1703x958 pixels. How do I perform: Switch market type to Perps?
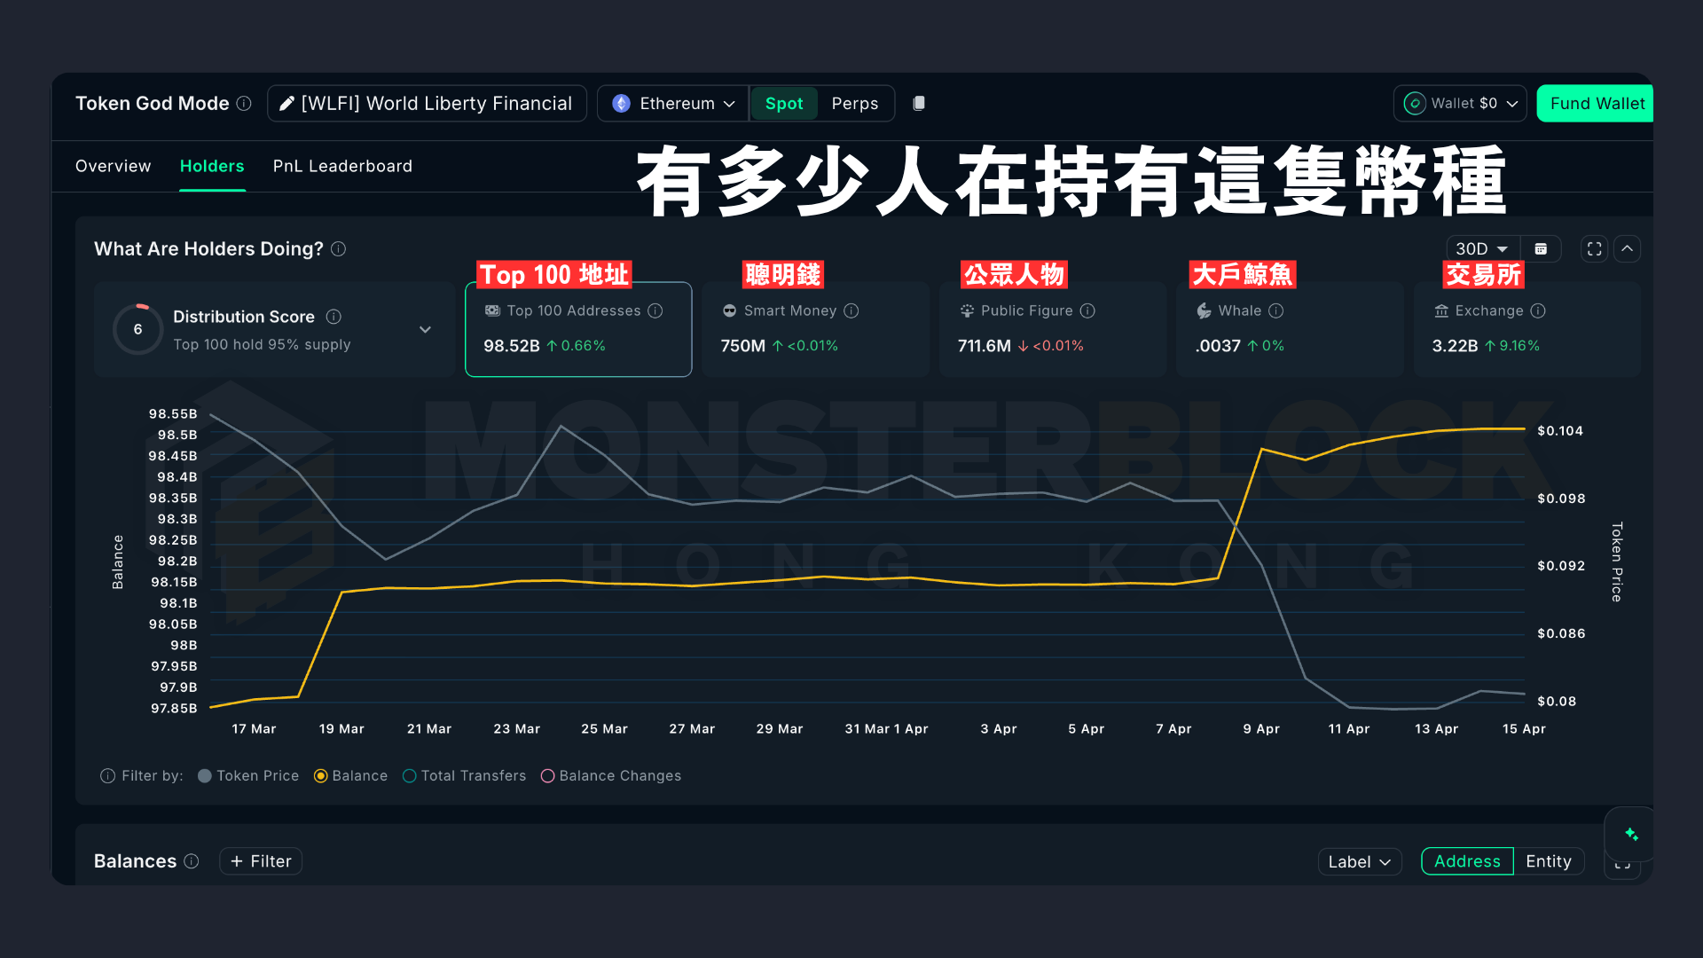[x=854, y=104]
